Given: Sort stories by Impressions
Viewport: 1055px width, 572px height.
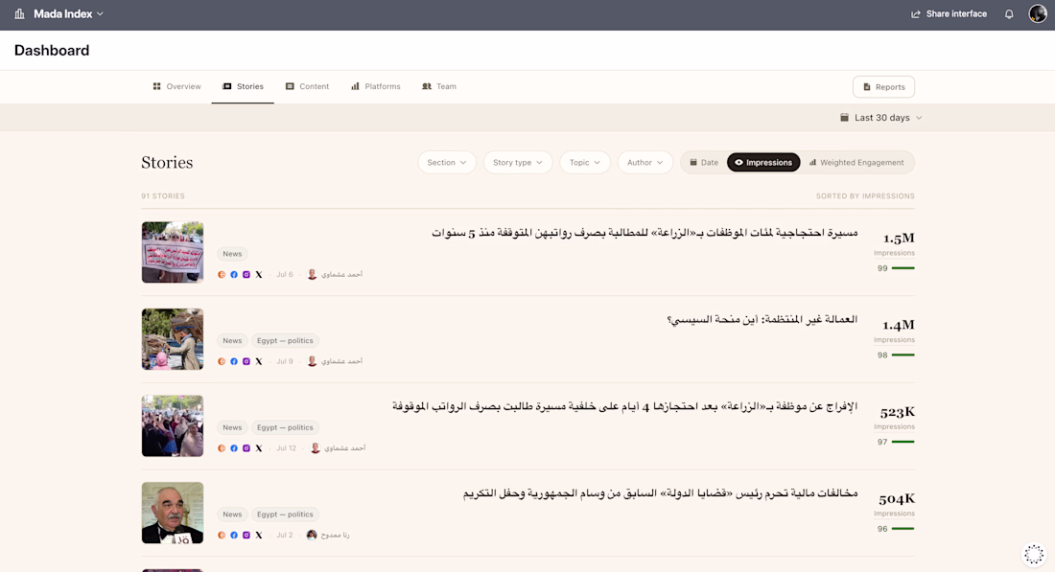Looking at the screenshot, I should coord(763,163).
